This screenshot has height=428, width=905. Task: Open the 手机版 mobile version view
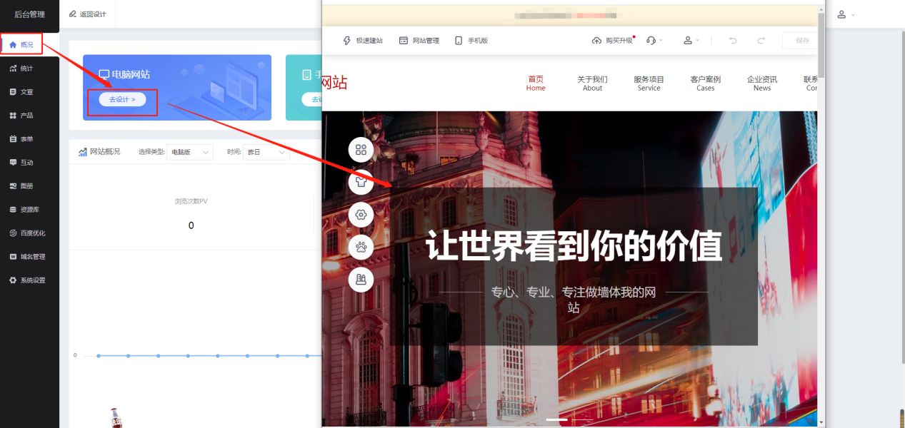coord(458,41)
